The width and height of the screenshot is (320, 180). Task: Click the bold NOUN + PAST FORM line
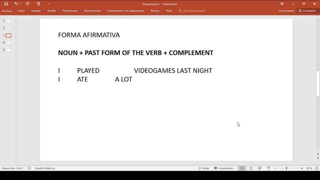click(135, 53)
